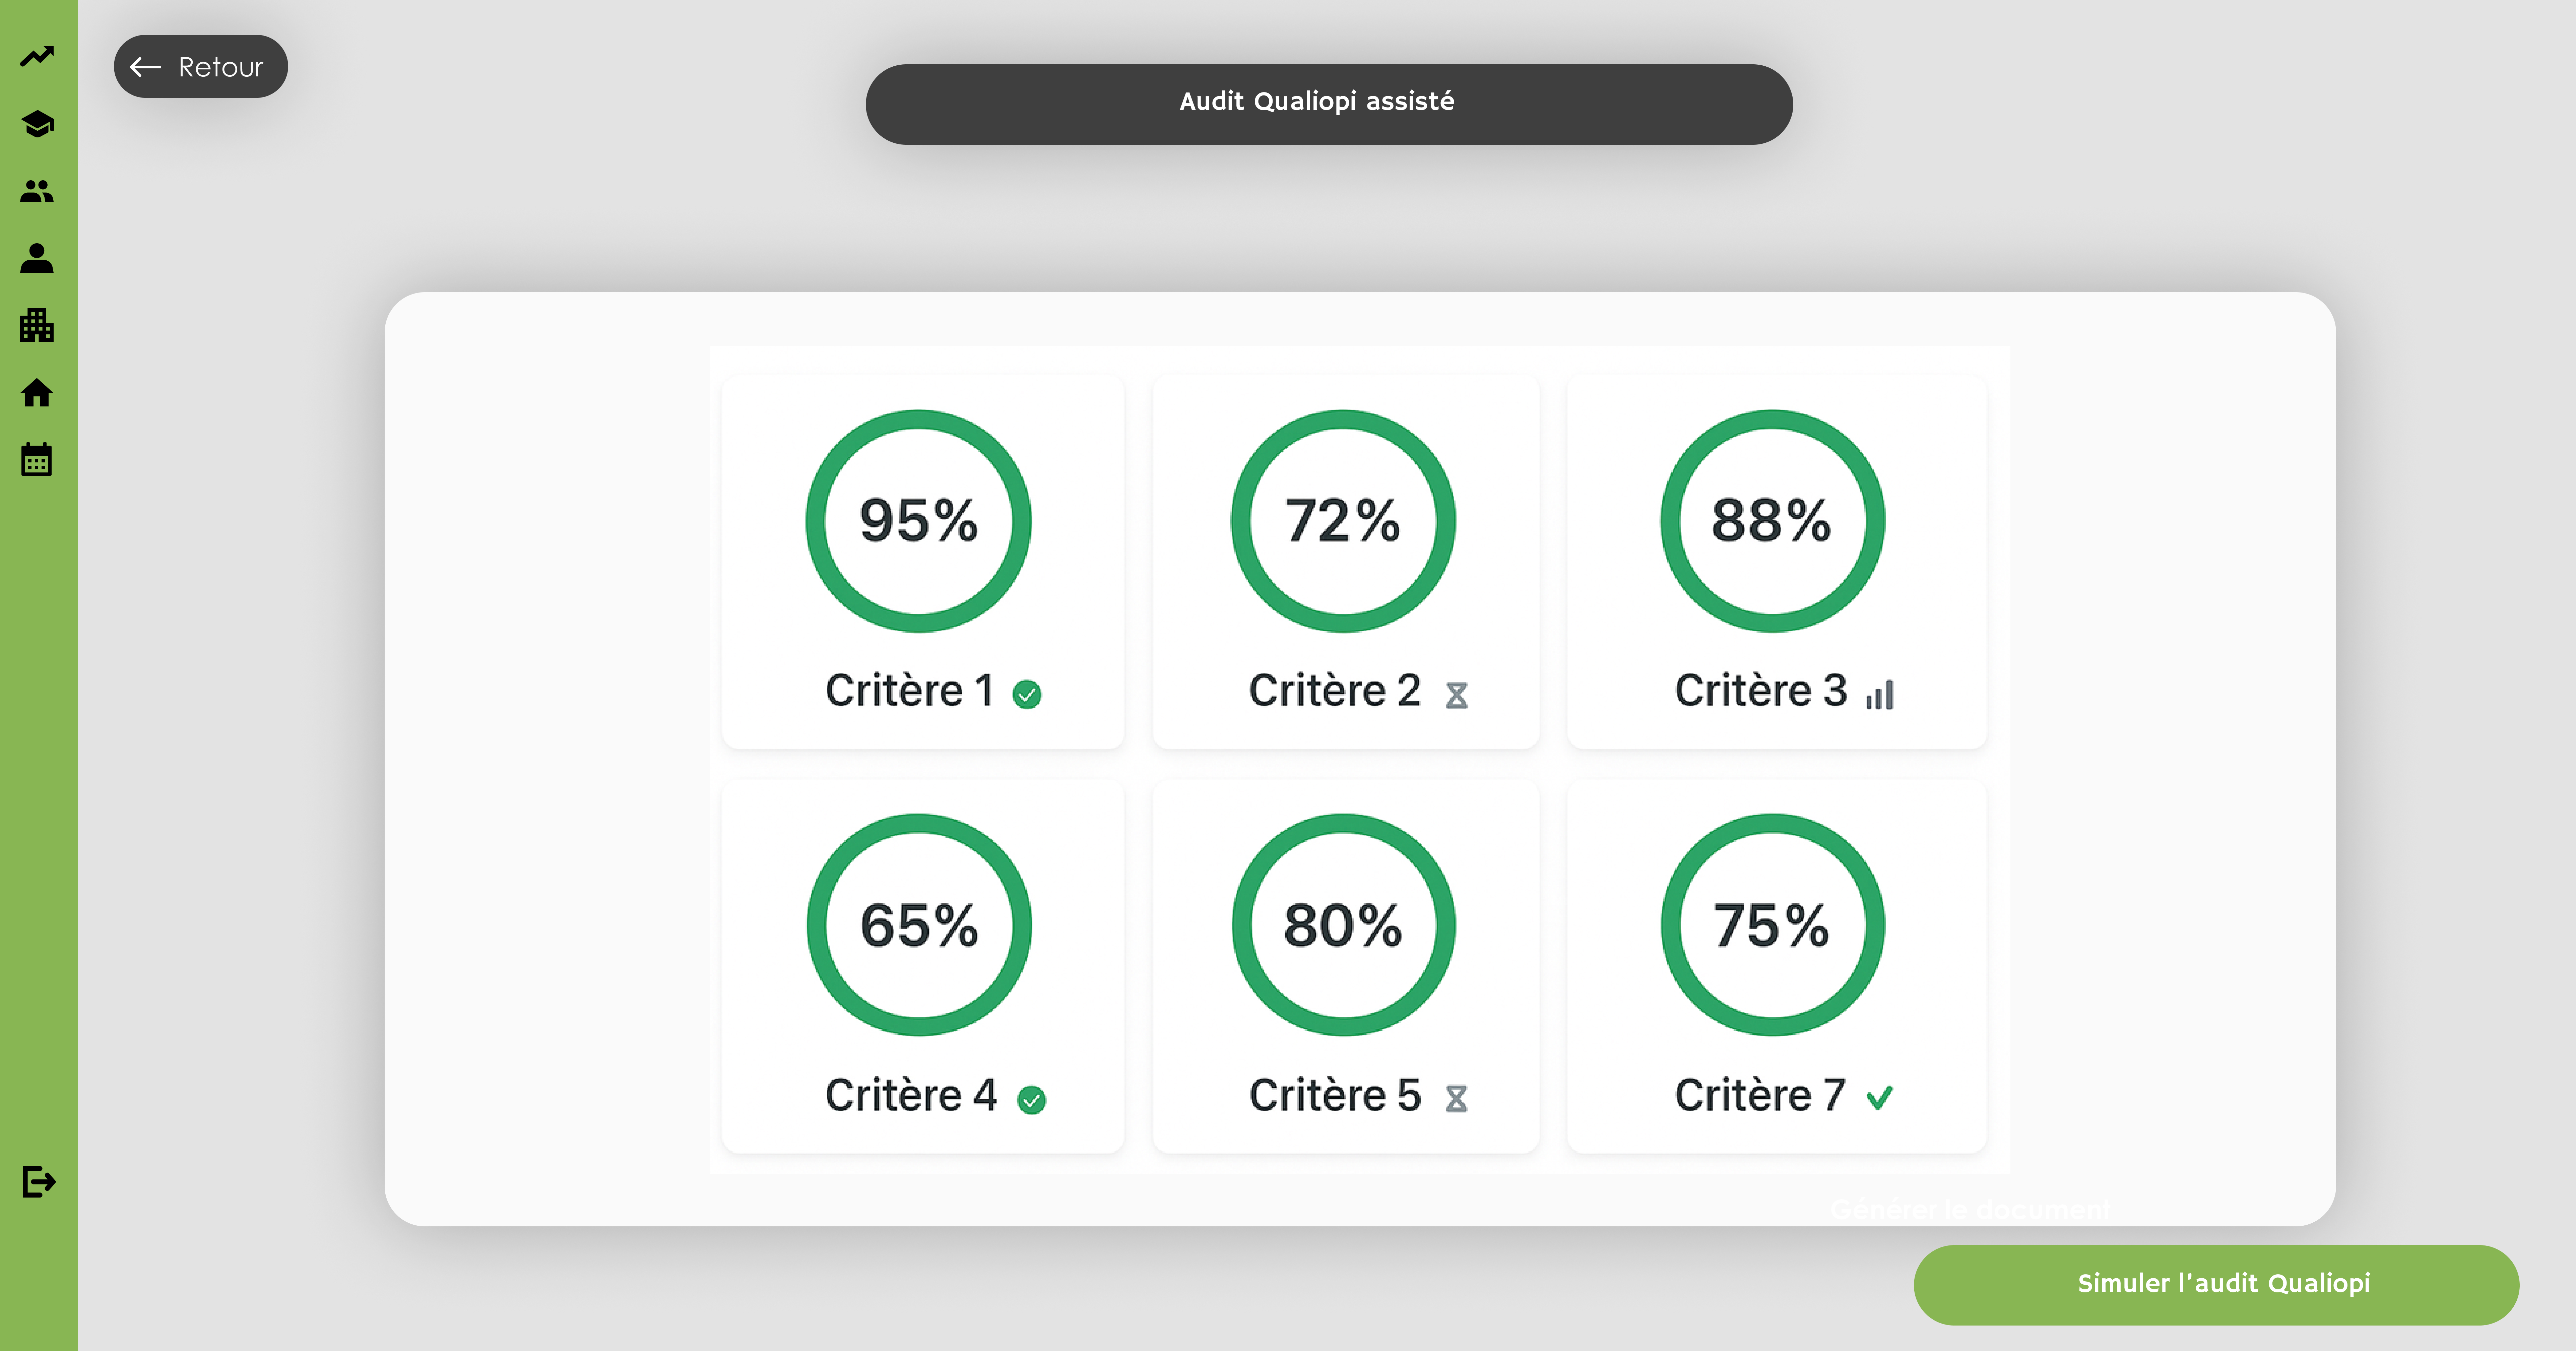Open the single user profile sidebar icon
The height and width of the screenshot is (1351, 2576).
click(37, 258)
